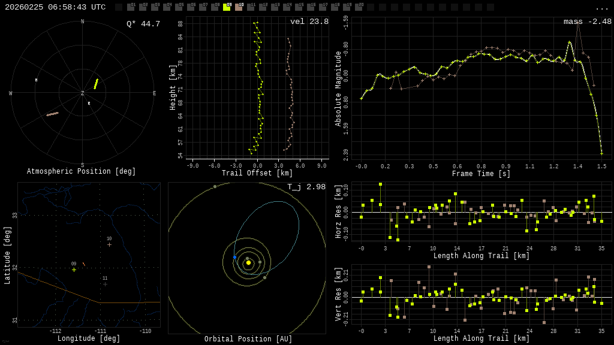Select the yellow meteor trail in sky plot

pos(96,84)
